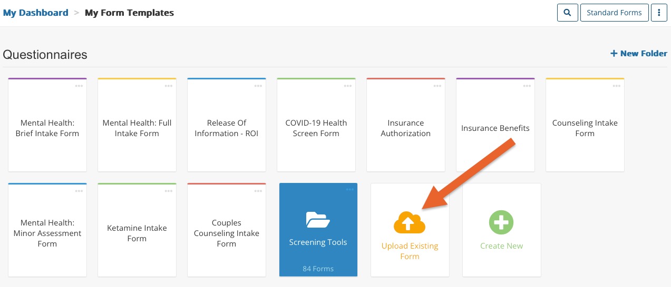Click the Standard Forms button
The width and height of the screenshot is (671, 287).
(614, 13)
